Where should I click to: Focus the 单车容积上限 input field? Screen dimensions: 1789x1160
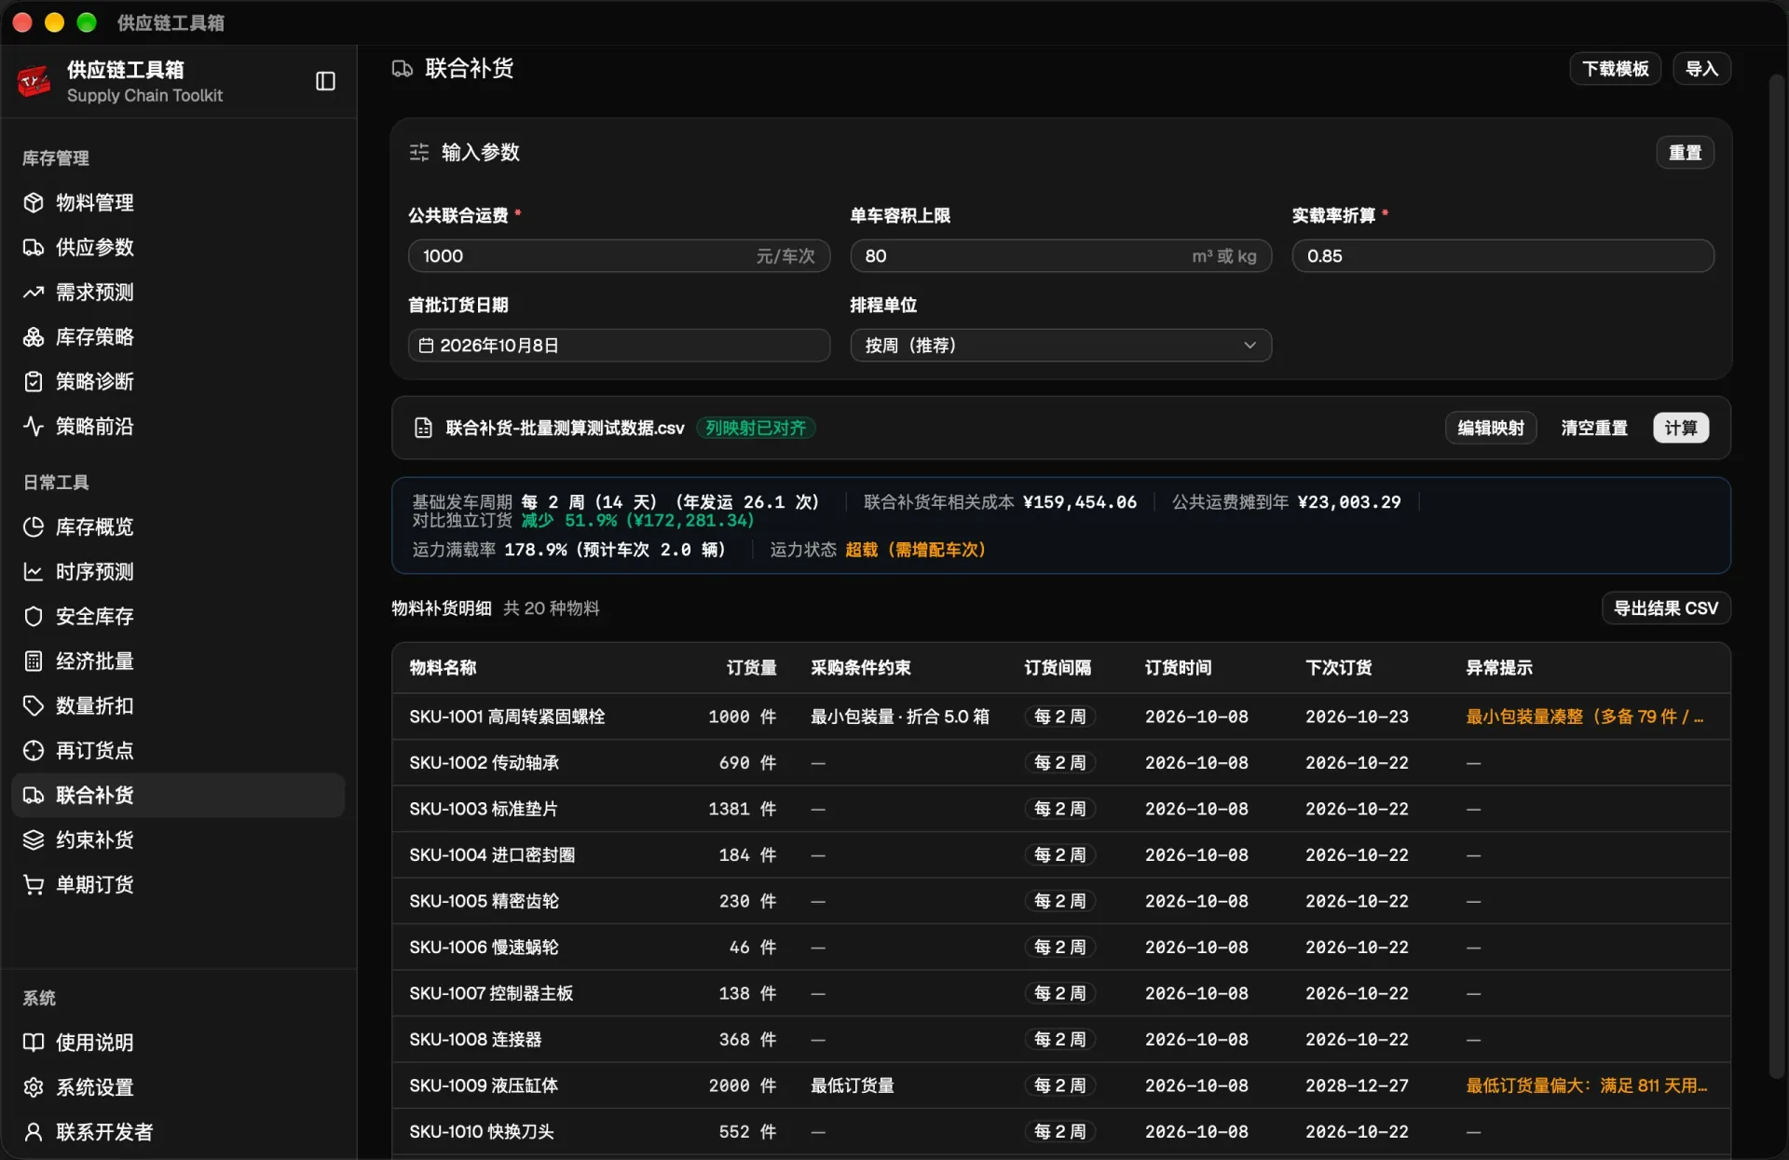click(1060, 256)
